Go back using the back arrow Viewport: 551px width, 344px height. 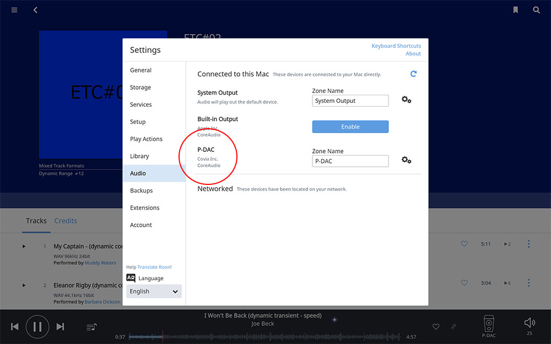(x=35, y=10)
